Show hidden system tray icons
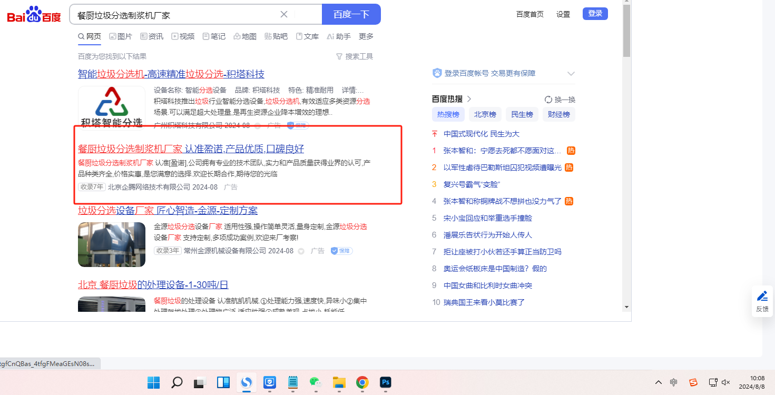The height and width of the screenshot is (395, 775). [x=658, y=382]
